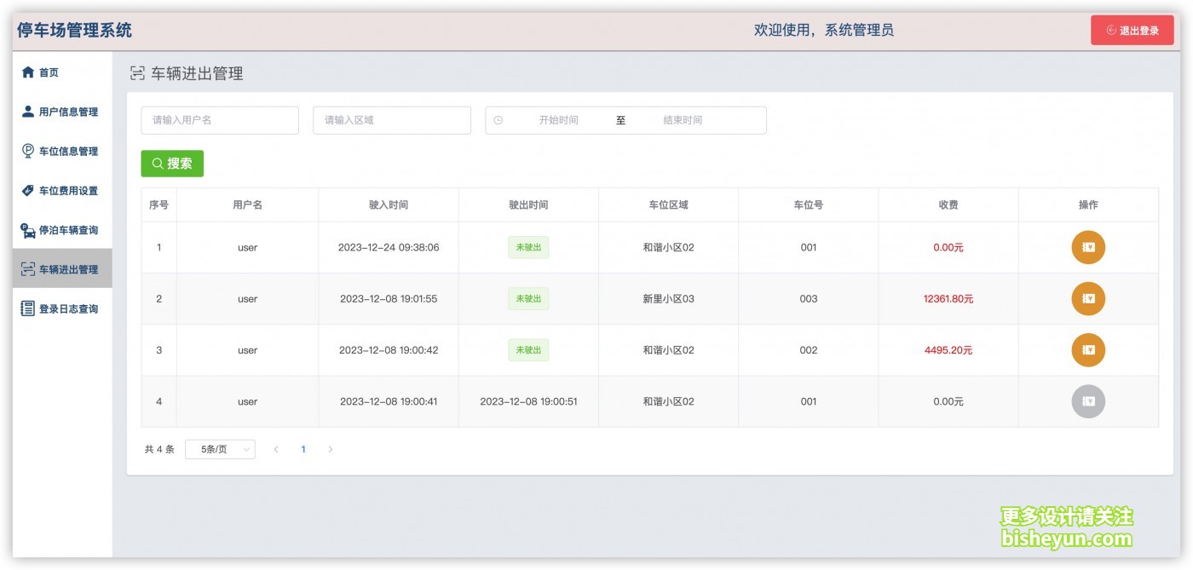Image resolution: width=1193 pixels, height=570 pixels.
Task: Click the login log query icon
Action: coord(28,308)
